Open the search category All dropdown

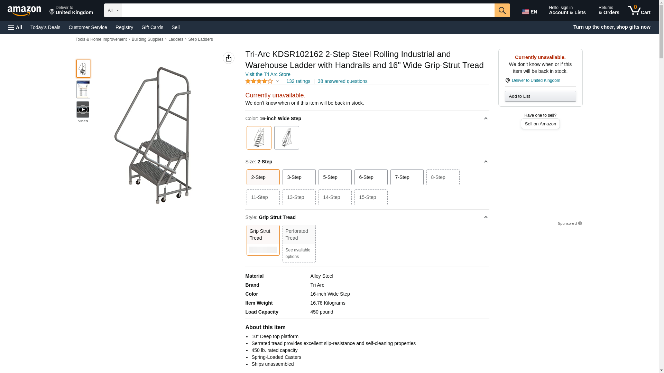(x=113, y=10)
